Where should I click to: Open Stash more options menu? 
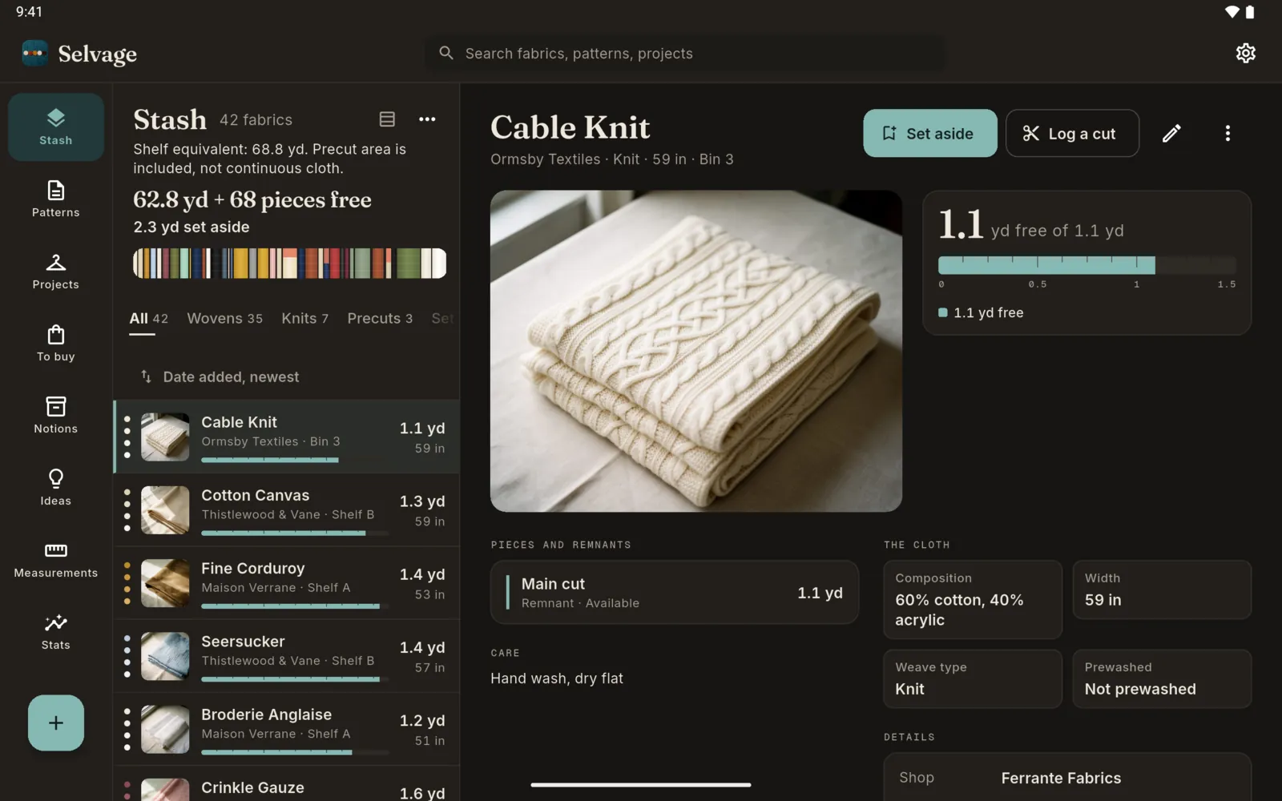pyautogui.click(x=427, y=119)
